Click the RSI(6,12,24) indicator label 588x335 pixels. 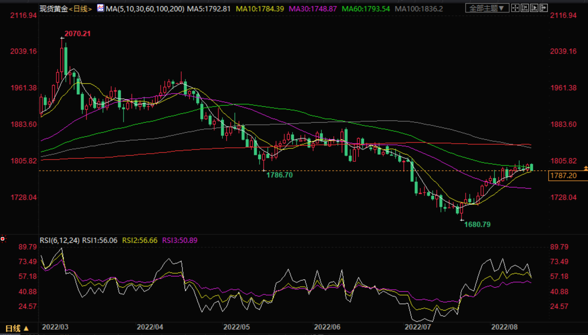tap(60, 240)
